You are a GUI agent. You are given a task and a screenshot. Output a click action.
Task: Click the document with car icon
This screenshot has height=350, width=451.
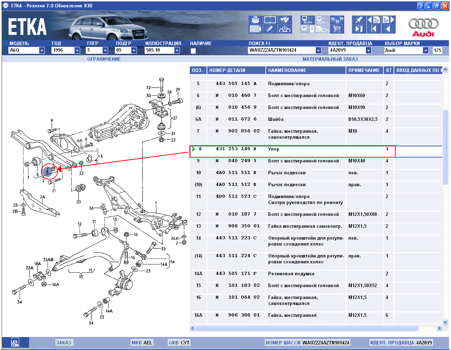click(322, 29)
